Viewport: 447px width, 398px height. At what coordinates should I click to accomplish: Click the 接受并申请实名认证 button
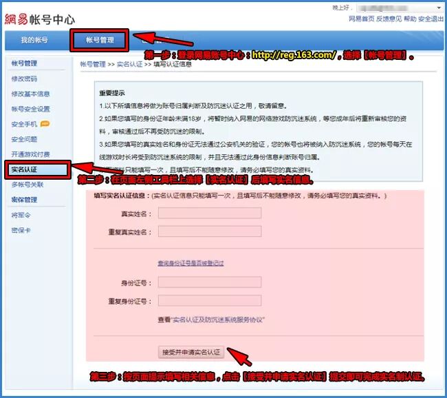191,353
